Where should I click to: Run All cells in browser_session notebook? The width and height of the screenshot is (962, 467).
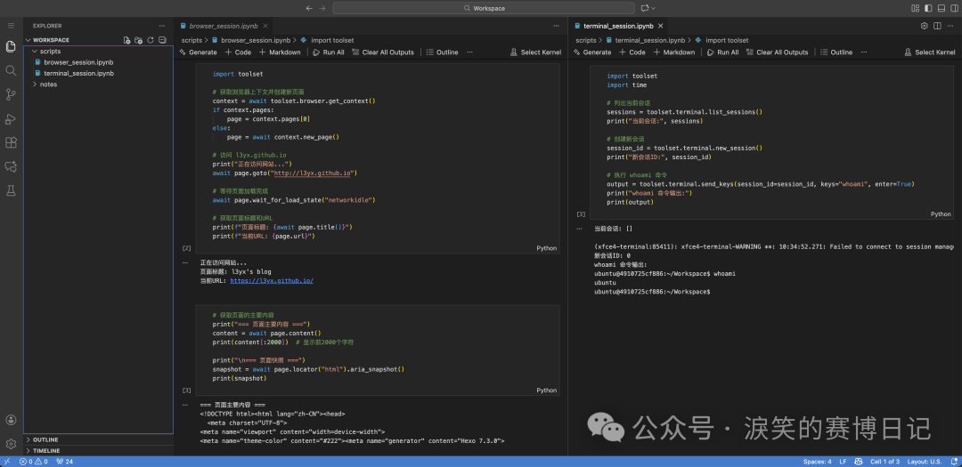329,52
